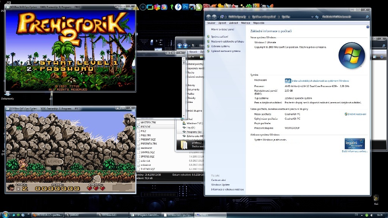
Task: Click back arrow in System window
Action: pyautogui.click(x=209, y=17)
